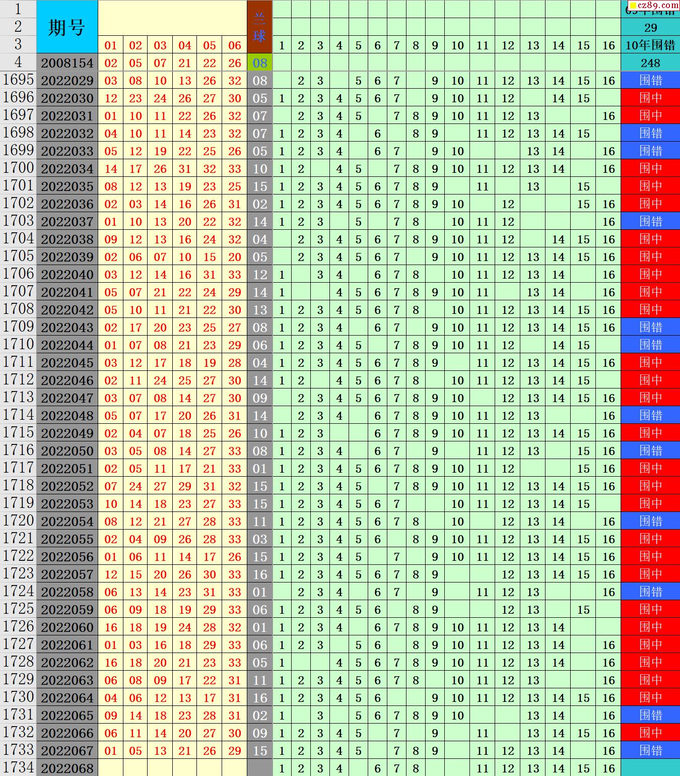Click the 29 count cell under the top header
This screenshot has height=776, width=680.
650,28
